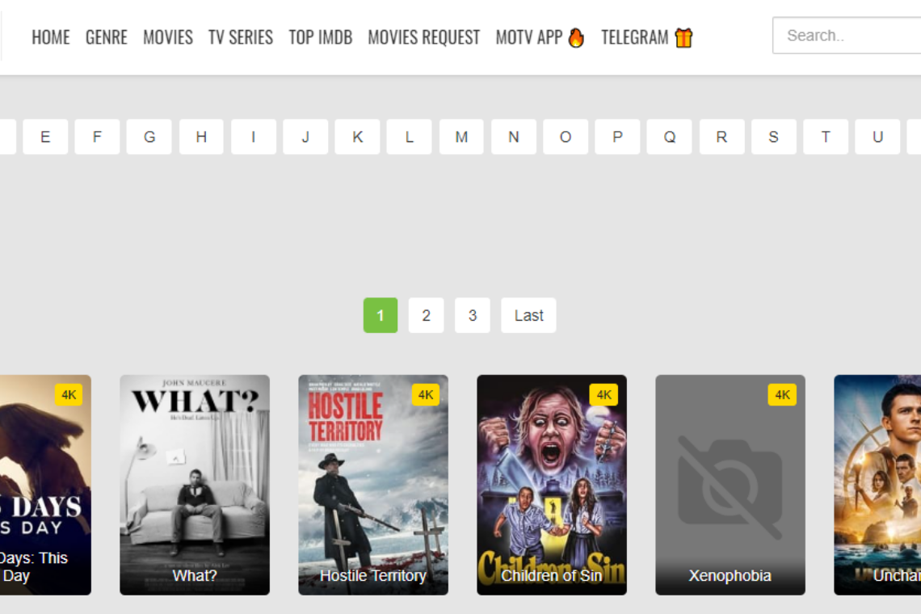Screen dimensions: 921x614
Task: Select the letter S filter
Action: (774, 137)
